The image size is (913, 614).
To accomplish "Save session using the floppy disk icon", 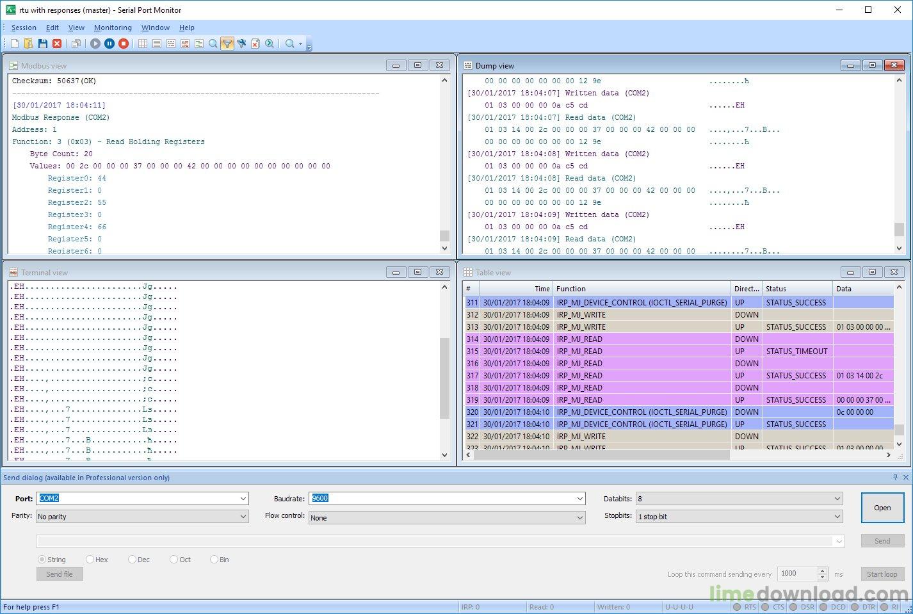I will coord(42,44).
